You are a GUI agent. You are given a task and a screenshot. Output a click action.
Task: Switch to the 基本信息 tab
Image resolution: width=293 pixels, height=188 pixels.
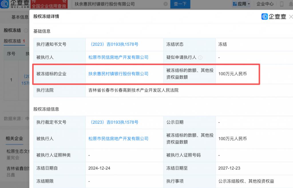coord(20,17)
